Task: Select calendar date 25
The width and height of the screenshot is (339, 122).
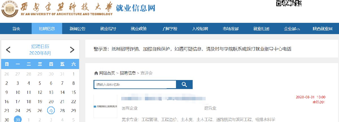Action: coord(29,111)
